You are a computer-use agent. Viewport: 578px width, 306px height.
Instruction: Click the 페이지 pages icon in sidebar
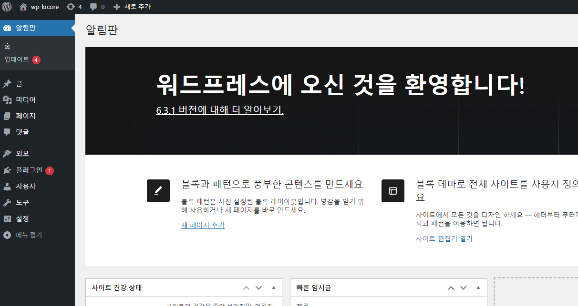pos(7,116)
